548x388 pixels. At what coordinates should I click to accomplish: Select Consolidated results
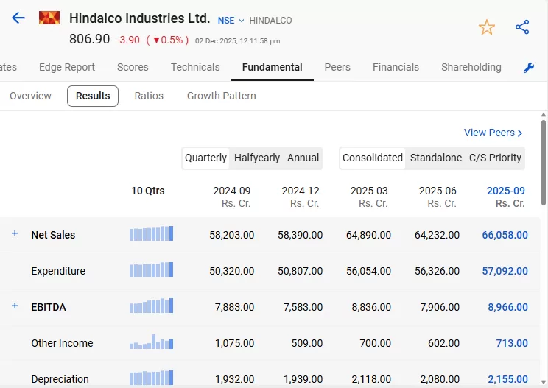373,158
